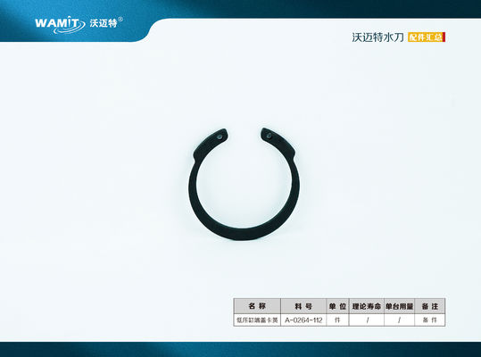This screenshot has width=481, height=357.
Task: Click the 料号 column header
Action: pyautogui.click(x=303, y=306)
